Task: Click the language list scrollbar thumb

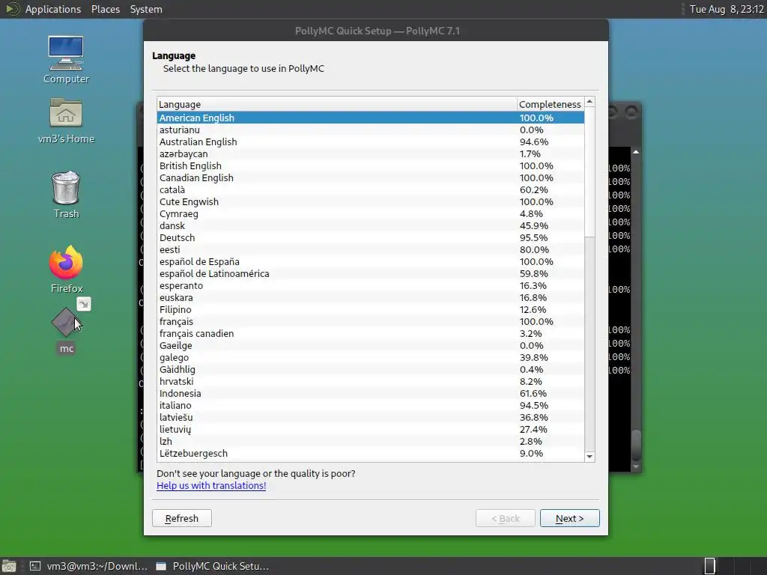Action: [589, 171]
